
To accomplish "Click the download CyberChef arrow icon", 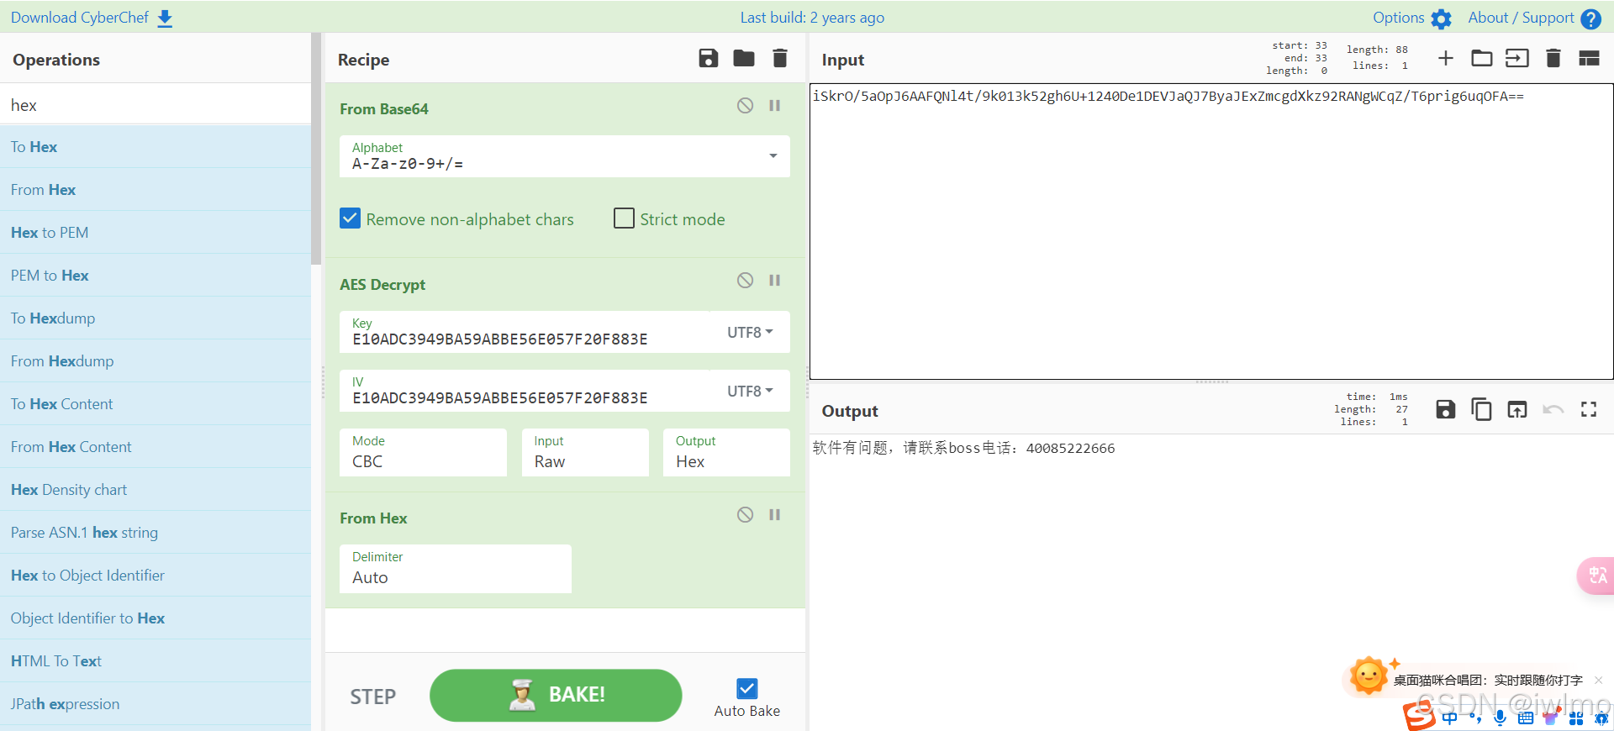I will click(x=165, y=18).
